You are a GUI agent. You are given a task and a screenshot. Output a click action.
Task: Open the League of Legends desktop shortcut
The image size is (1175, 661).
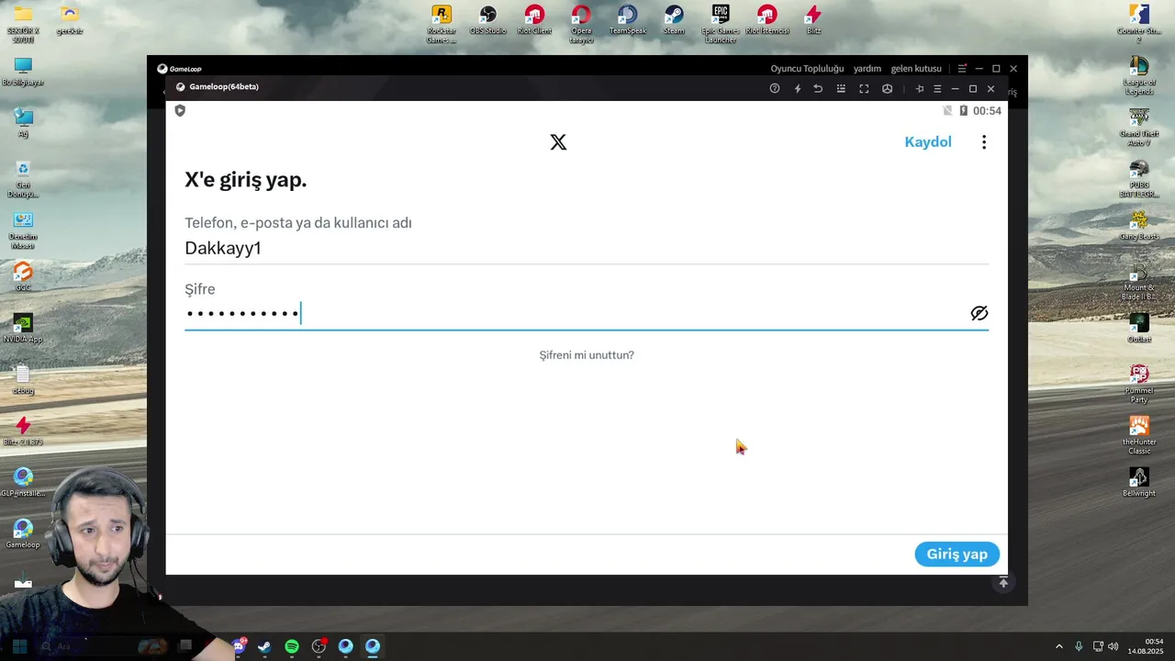pos(1139,75)
